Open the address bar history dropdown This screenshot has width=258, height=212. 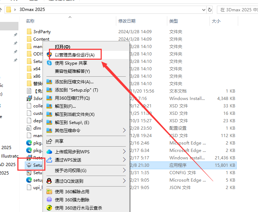pos(201,10)
